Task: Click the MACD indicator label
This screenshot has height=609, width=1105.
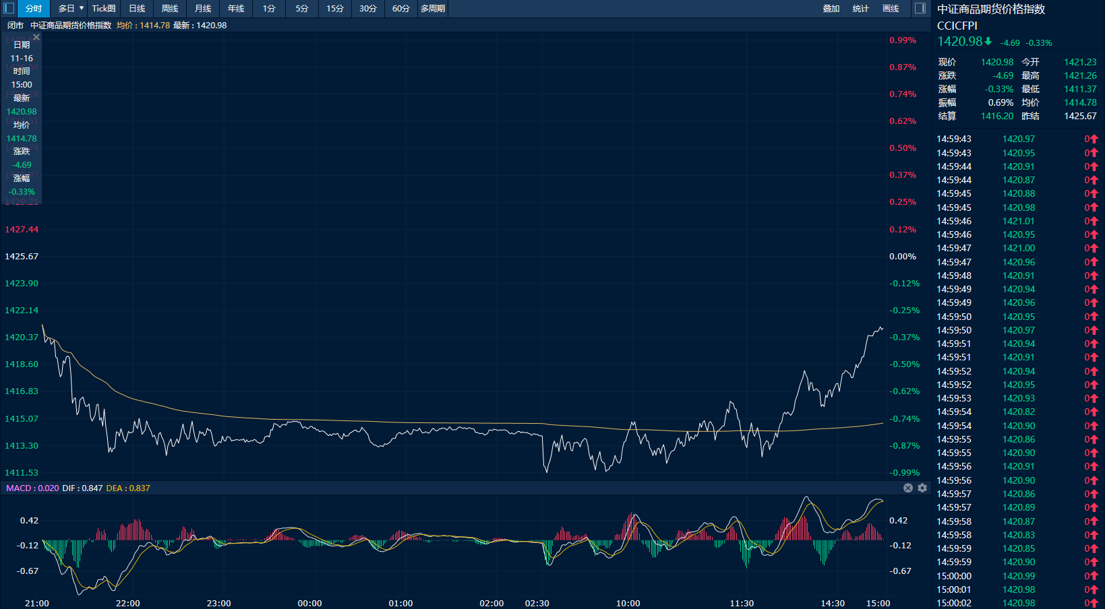Action: [x=19, y=488]
